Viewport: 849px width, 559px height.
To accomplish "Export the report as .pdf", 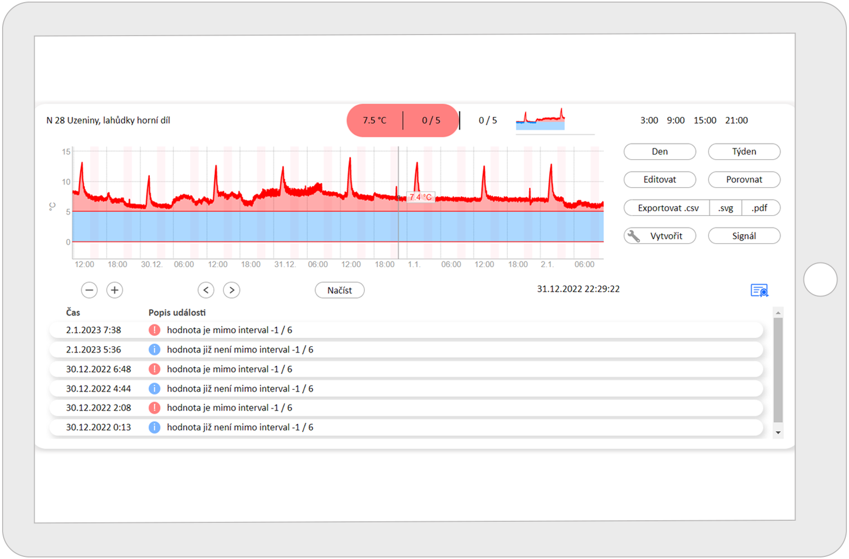I will pyautogui.click(x=761, y=208).
